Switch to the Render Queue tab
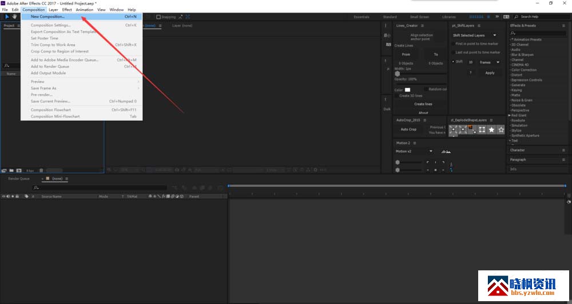Screen dimensions: 572x304 (x=19, y=179)
